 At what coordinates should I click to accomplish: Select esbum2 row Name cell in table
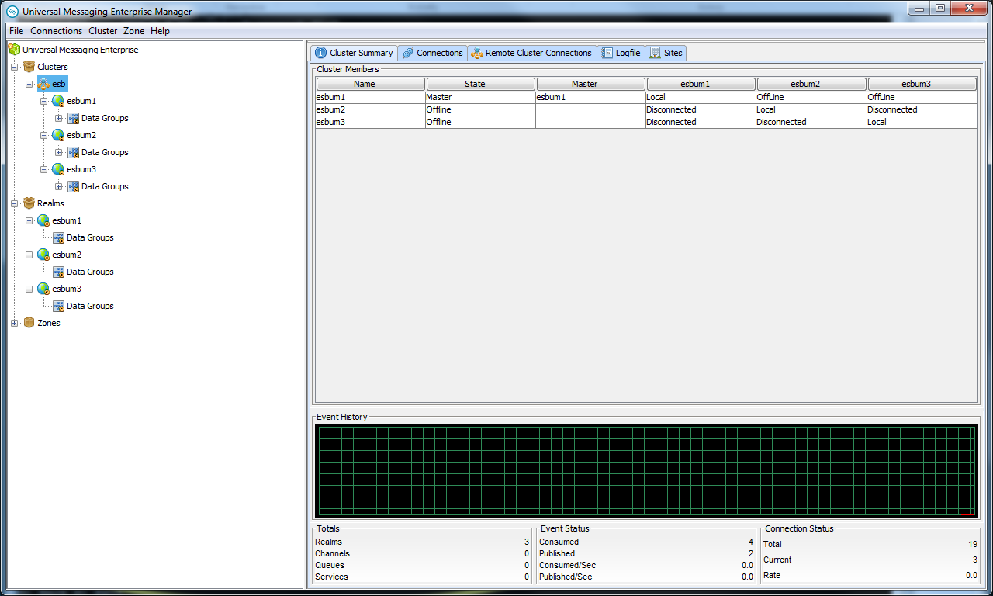pos(370,109)
